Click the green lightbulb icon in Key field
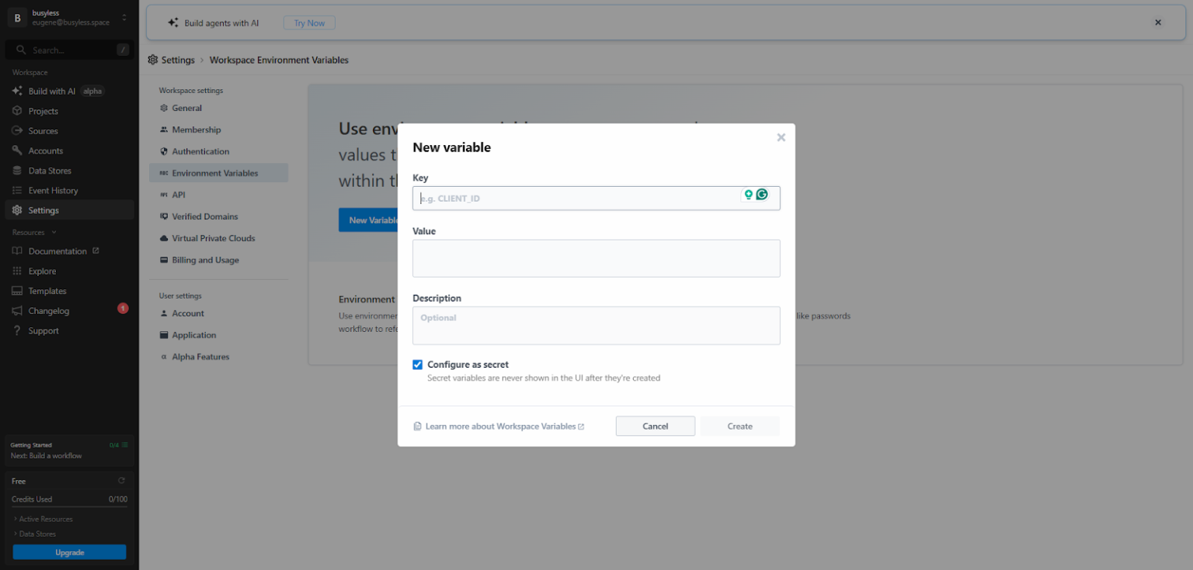The image size is (1193, 570). coord(749,195)
